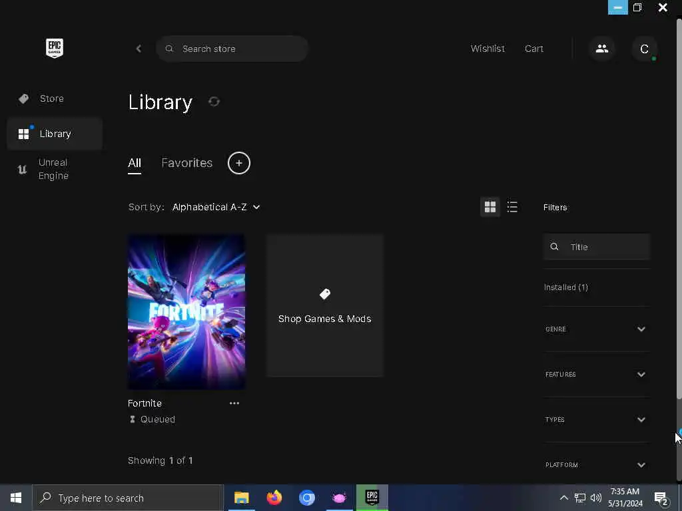This screenshot has width=682, height=511.
Task: Open the Wishlist page
Action: point(488,49)
